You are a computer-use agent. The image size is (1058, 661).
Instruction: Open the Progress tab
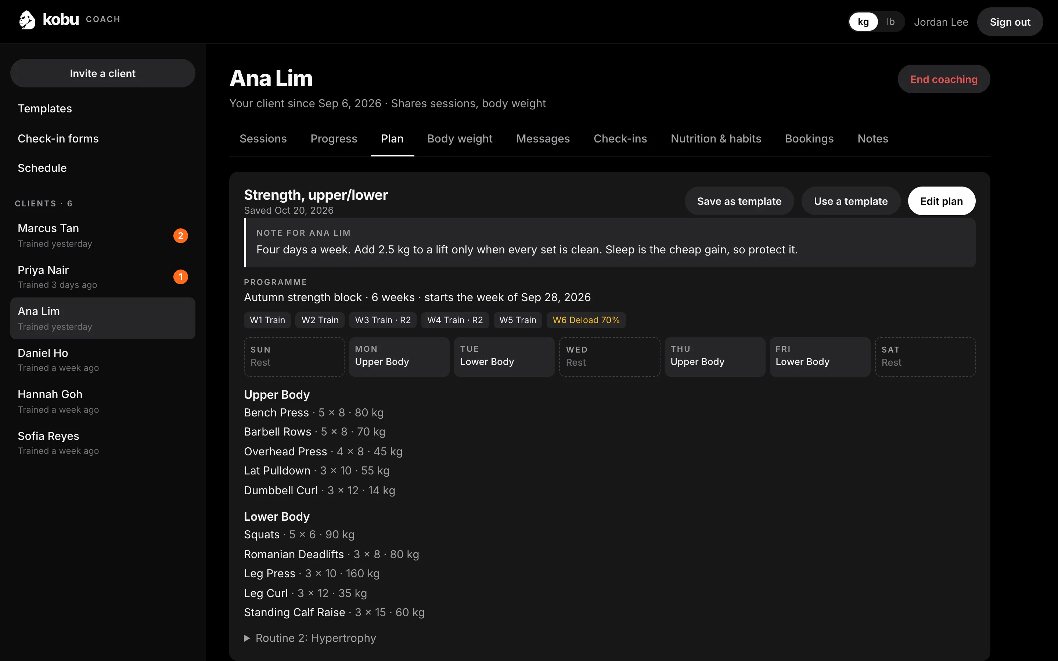[x=334, y=138]
